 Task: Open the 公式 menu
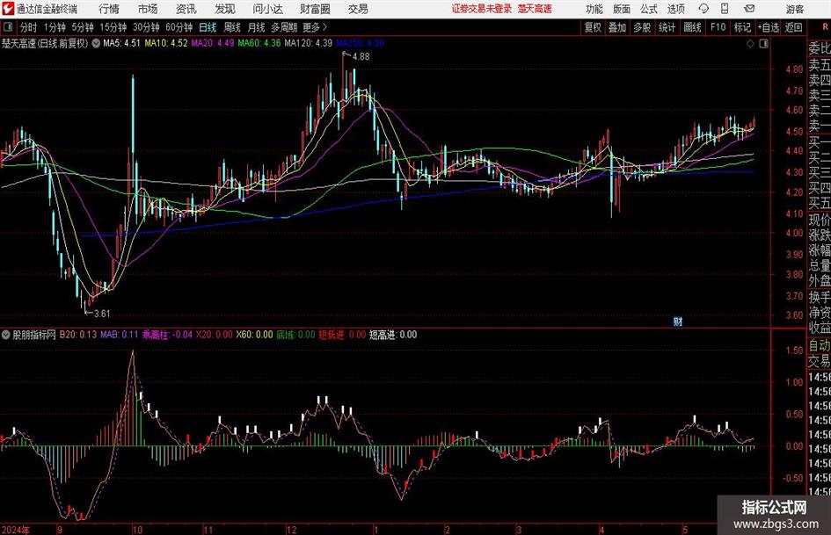[649, 9]
